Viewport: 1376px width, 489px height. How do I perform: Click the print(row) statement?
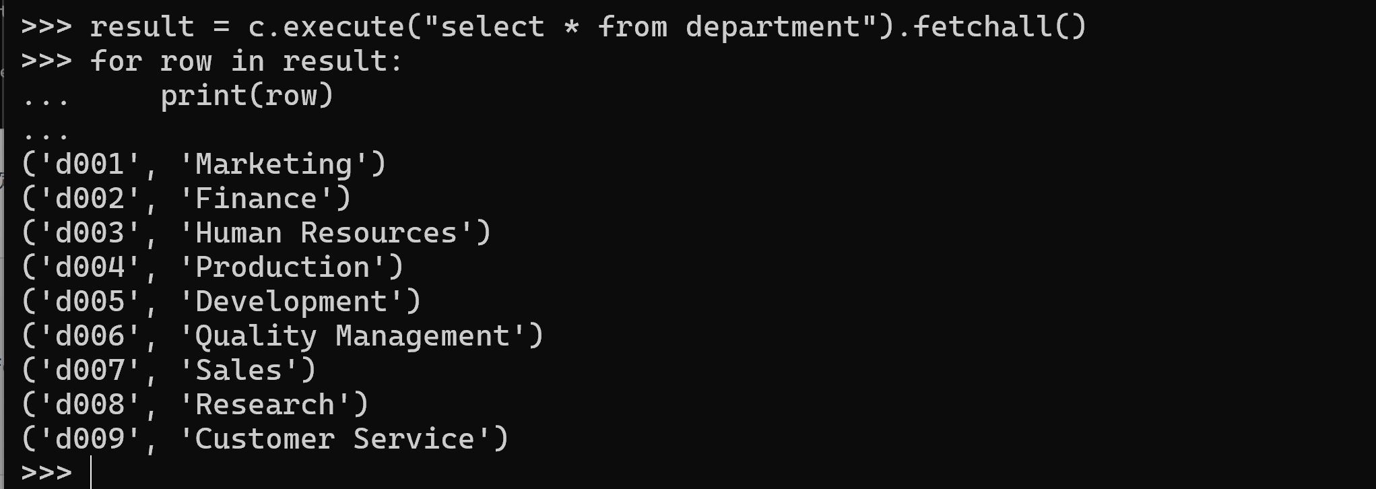pyautogui.click(x=247, y=96)
